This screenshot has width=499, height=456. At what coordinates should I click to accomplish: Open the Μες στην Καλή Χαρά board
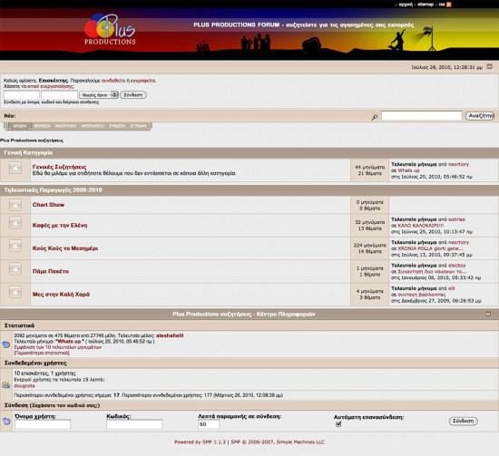(x=61, y=294)
